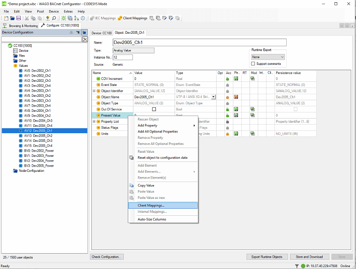Viewport: 356px width, 269px height.
Task: Click the Mod icon in Out Of Service row
Action: tap(253, 109)
